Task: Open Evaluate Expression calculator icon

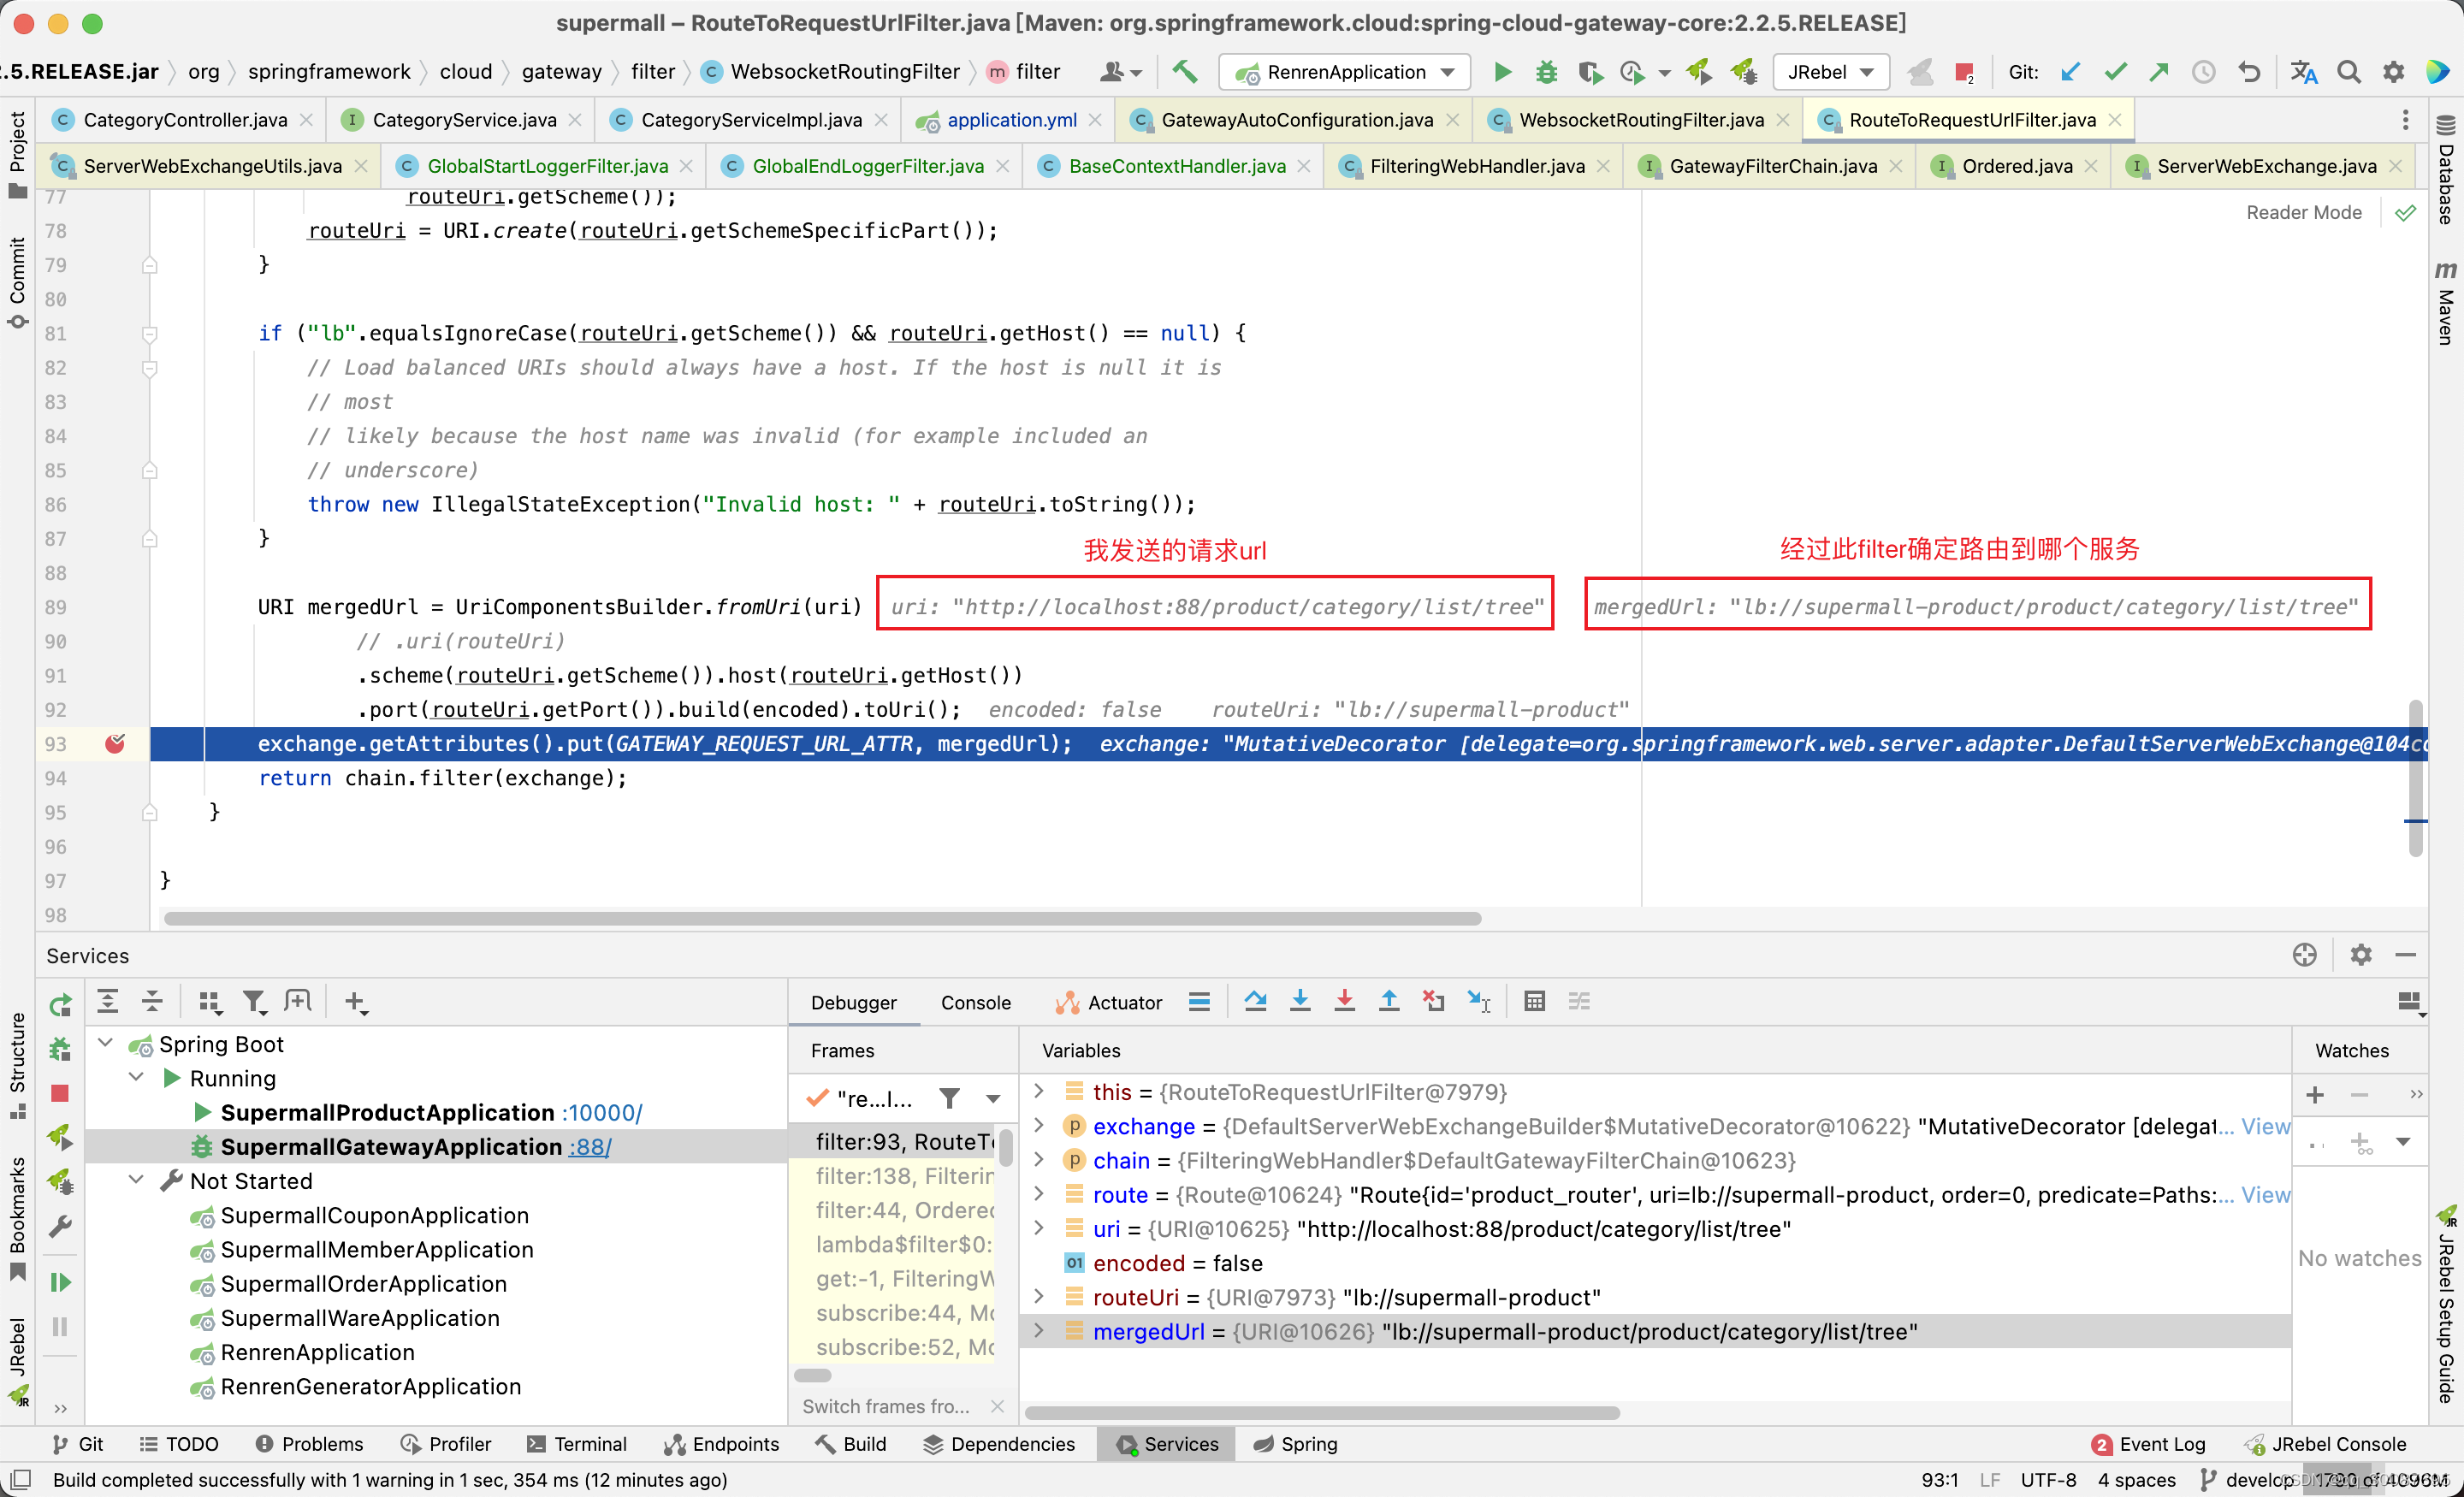Action: pos(1534,1001)
